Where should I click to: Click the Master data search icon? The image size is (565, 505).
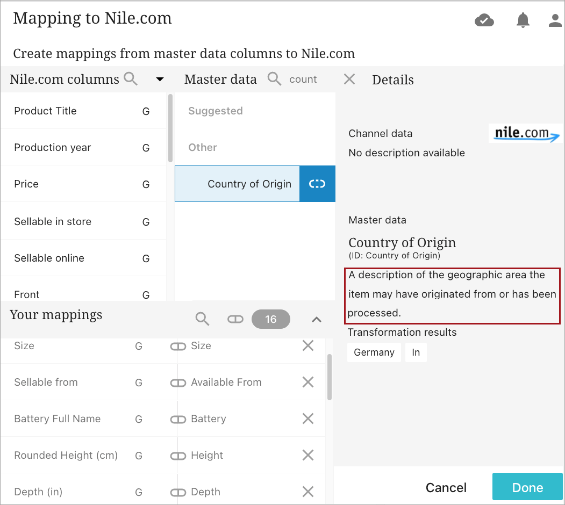[274, 80]
